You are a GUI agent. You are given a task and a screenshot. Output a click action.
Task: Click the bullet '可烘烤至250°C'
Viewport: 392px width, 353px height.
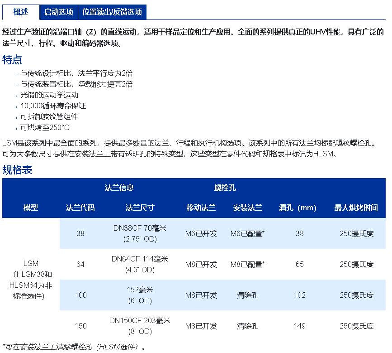45,127
